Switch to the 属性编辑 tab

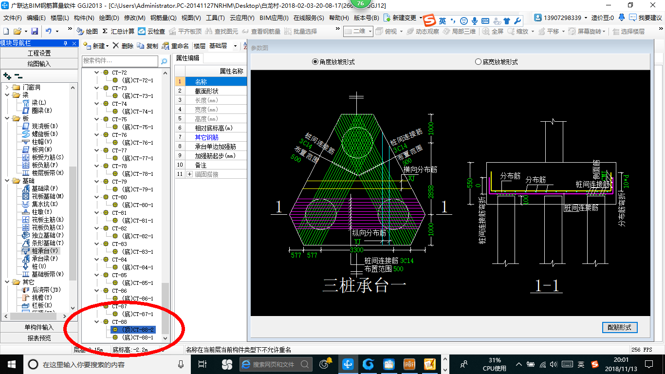click(x=187, y=57)
